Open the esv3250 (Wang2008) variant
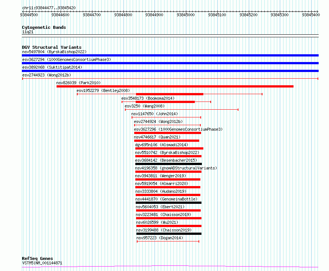This screenshot has height=271, width=329. pos(145,106)
